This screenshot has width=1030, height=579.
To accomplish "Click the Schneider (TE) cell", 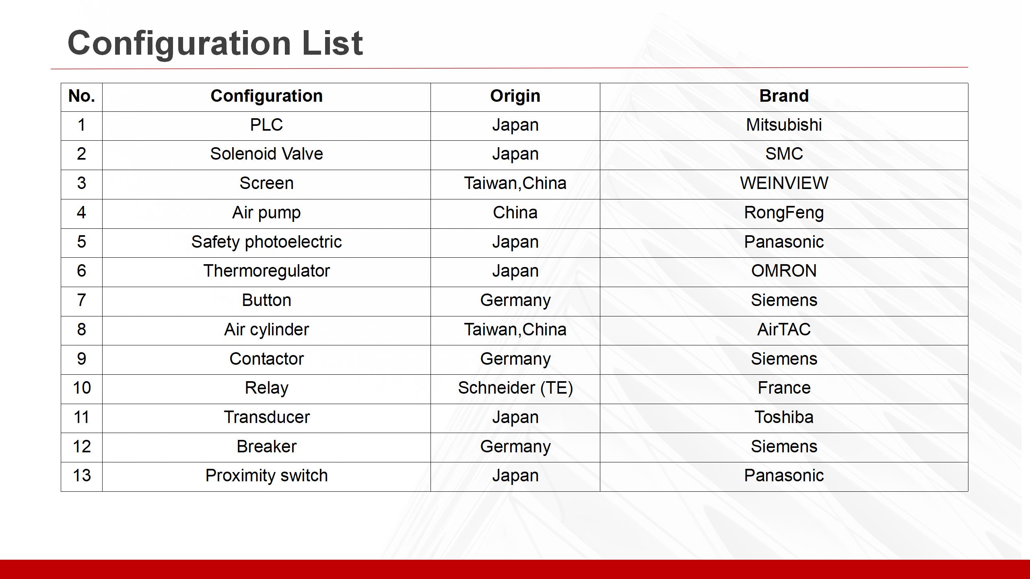I will click(515, 388).
